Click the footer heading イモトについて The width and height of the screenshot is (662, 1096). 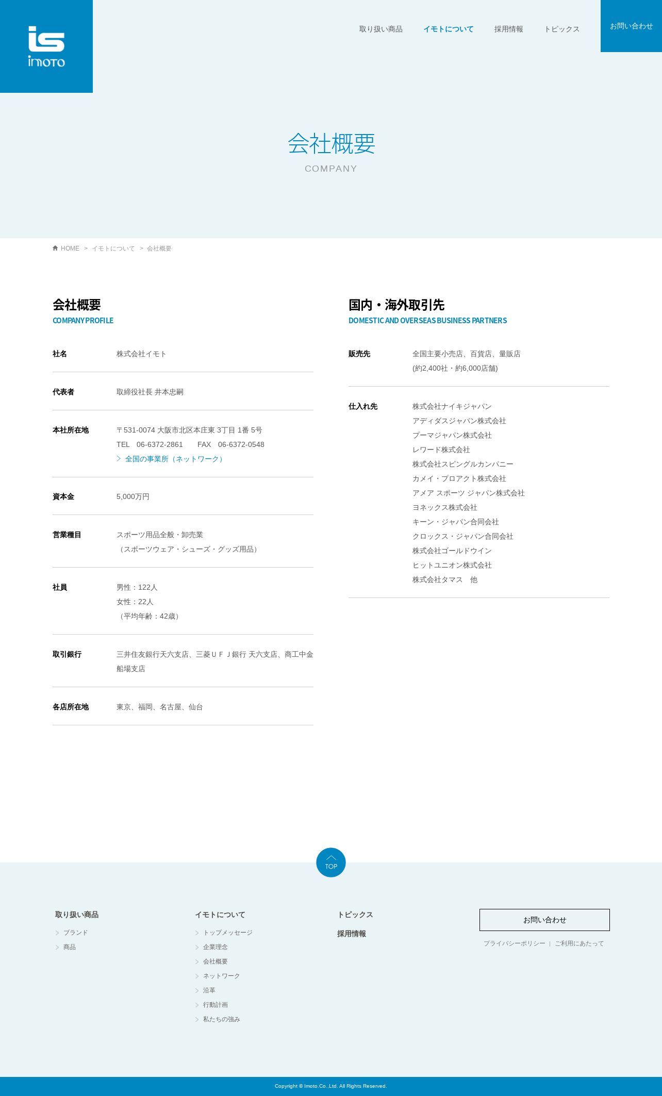(220, 915)
